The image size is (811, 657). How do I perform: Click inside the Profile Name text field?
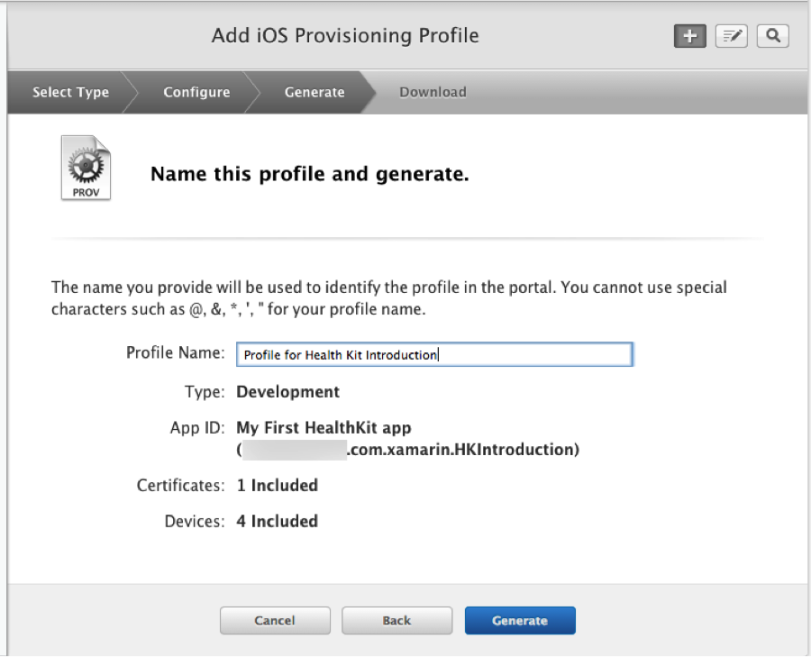pos(434,354)
